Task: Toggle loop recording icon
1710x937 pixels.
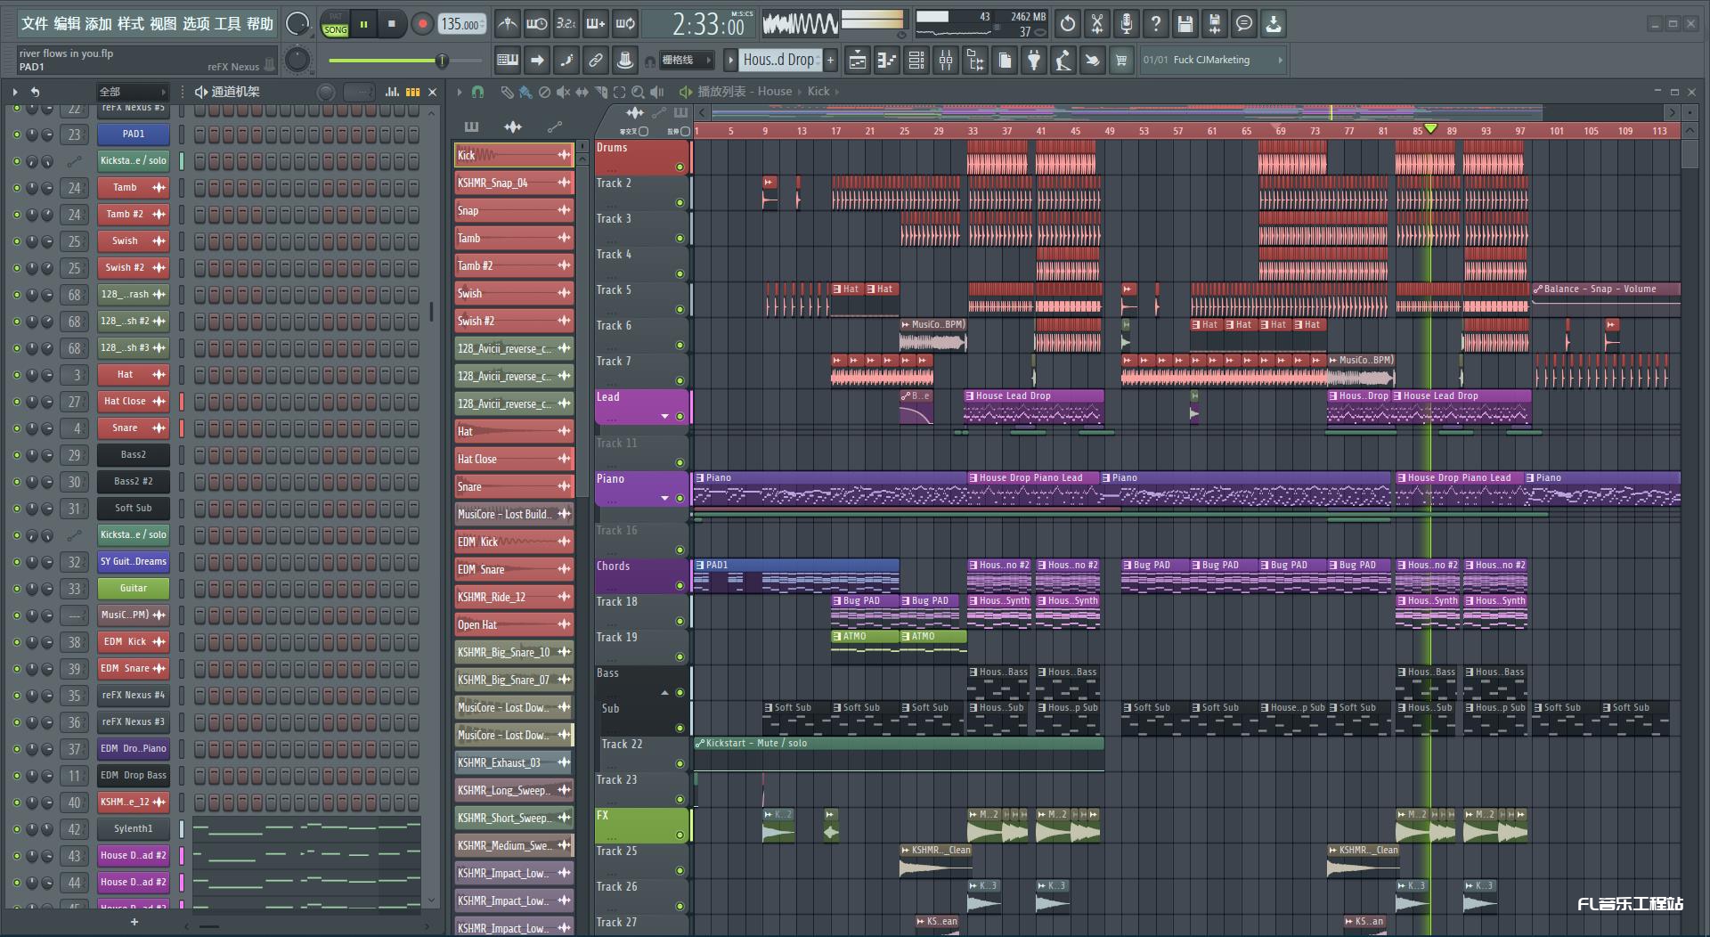Action: pos(626,24)
